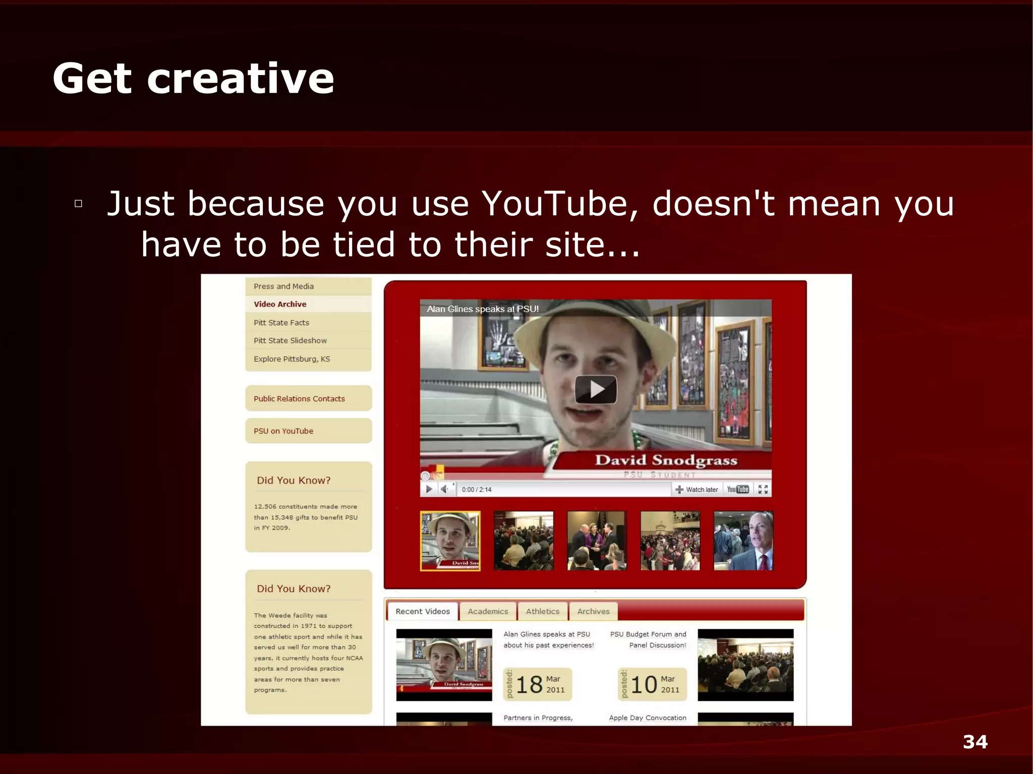Open Press and Media sidebar link
This screenshot has height=774, width=1033.
tap(309, 286)
